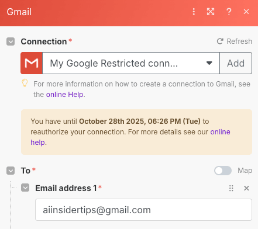Collapse the Email address 1 chevron

25,188
